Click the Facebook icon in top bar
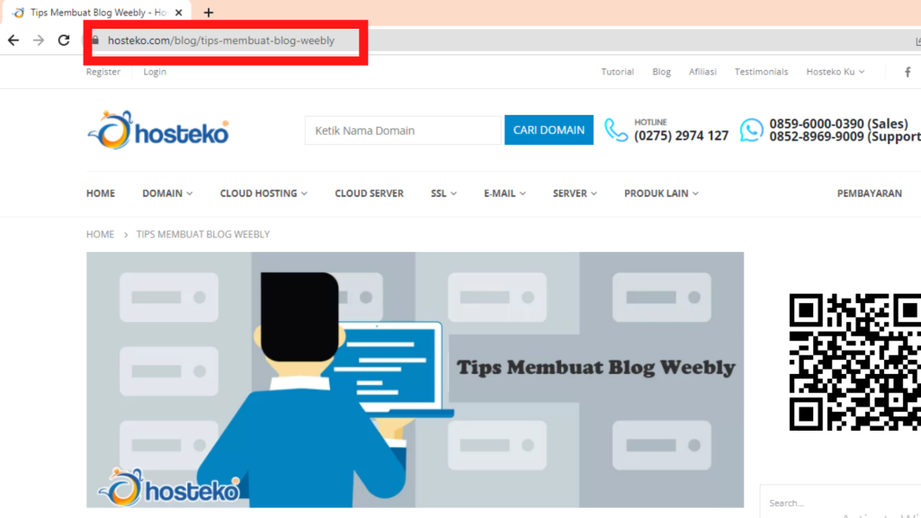Image resolution: width=921 pixels, height=518 pixels. (x=908, y=72)
